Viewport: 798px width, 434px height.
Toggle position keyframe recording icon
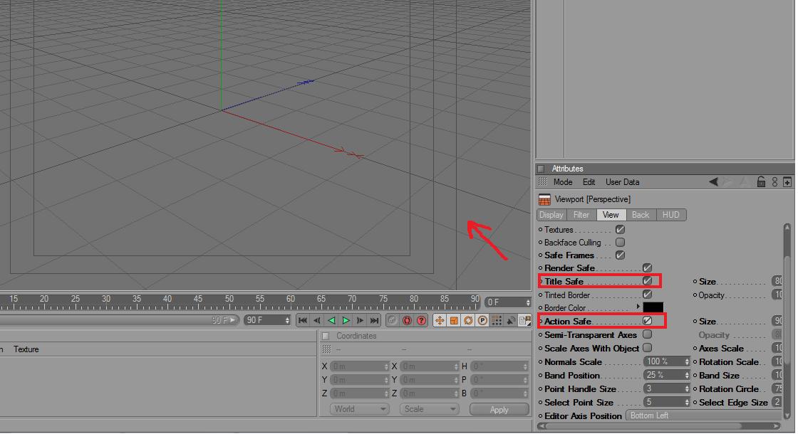[439, 320]
